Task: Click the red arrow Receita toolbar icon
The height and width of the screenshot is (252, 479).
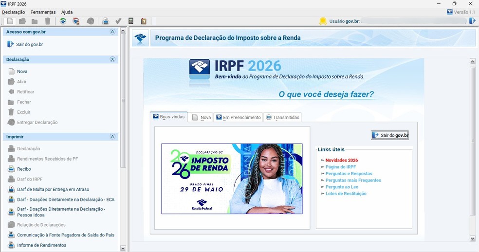Action: [x=76, y=21]
